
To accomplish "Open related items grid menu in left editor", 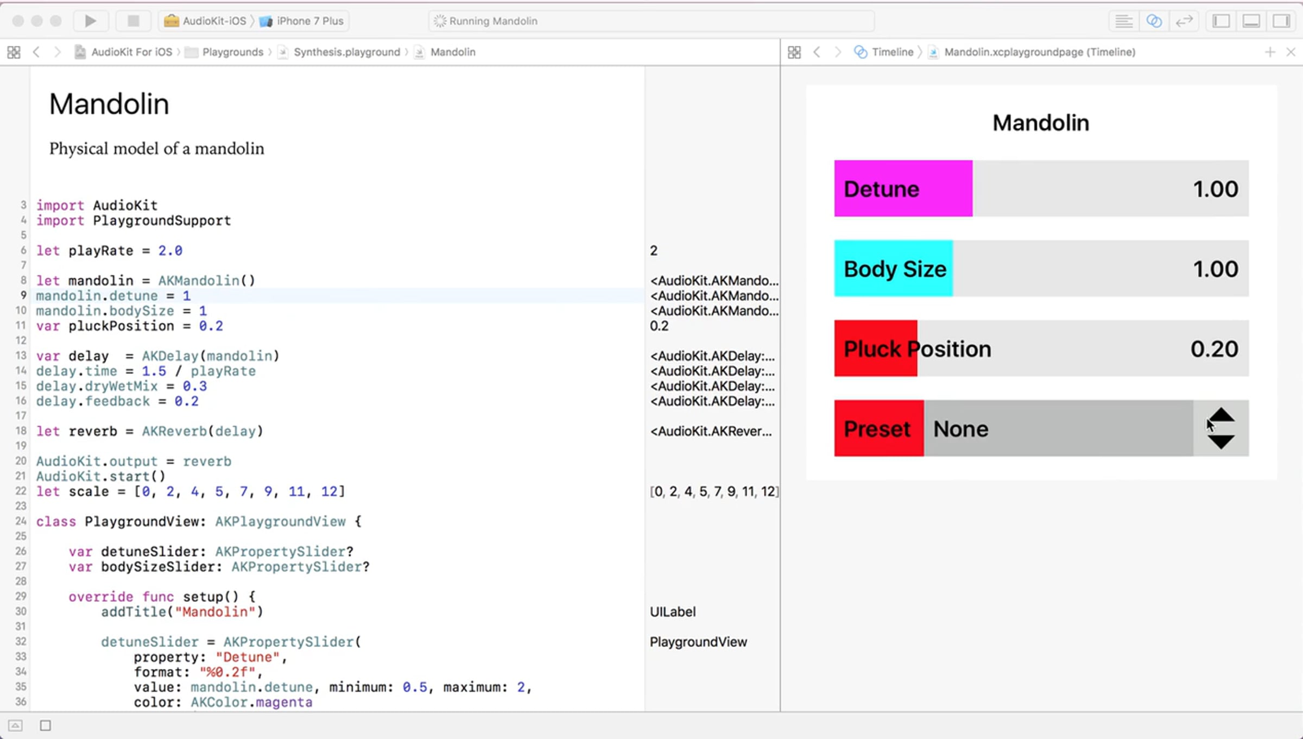I will coord(14,52).
